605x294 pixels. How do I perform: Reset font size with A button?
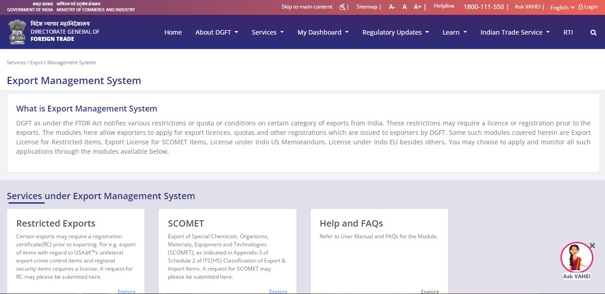(404, 7)
